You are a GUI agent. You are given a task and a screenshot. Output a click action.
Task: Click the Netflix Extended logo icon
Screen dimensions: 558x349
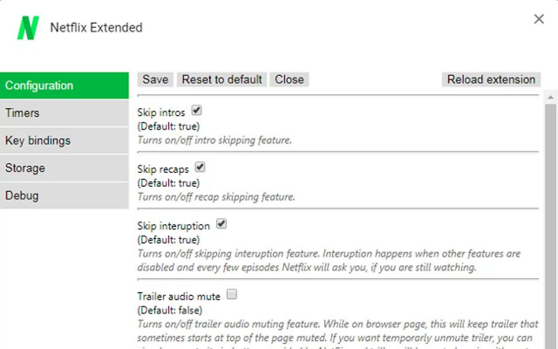[28, 28]
